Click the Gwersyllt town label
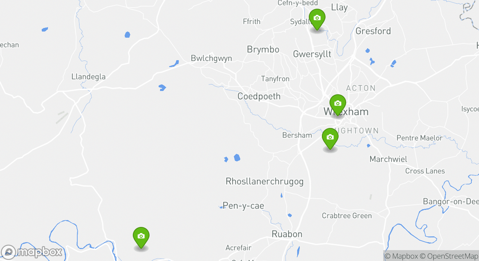Viewport: 479px width, 261px height. (x=312, y=54)
